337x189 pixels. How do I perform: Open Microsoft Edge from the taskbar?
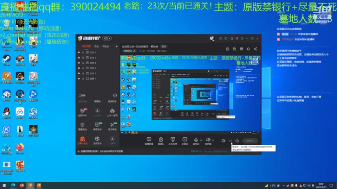(x=13, y=185)
